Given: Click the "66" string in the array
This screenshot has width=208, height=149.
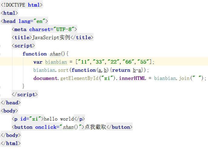Looking at the screenshot, I should pos(128,62).
